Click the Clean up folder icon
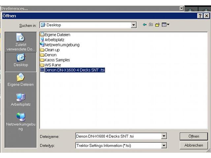Screen dimensions: 211x158 coord(42,50)
